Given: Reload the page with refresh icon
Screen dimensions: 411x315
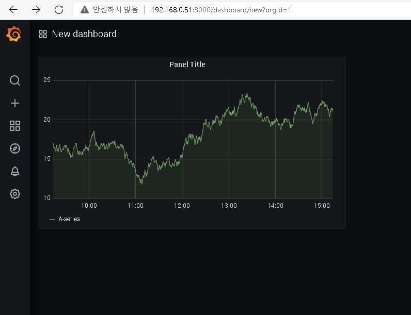Looking at the screenshot, I should click(59, 10).
